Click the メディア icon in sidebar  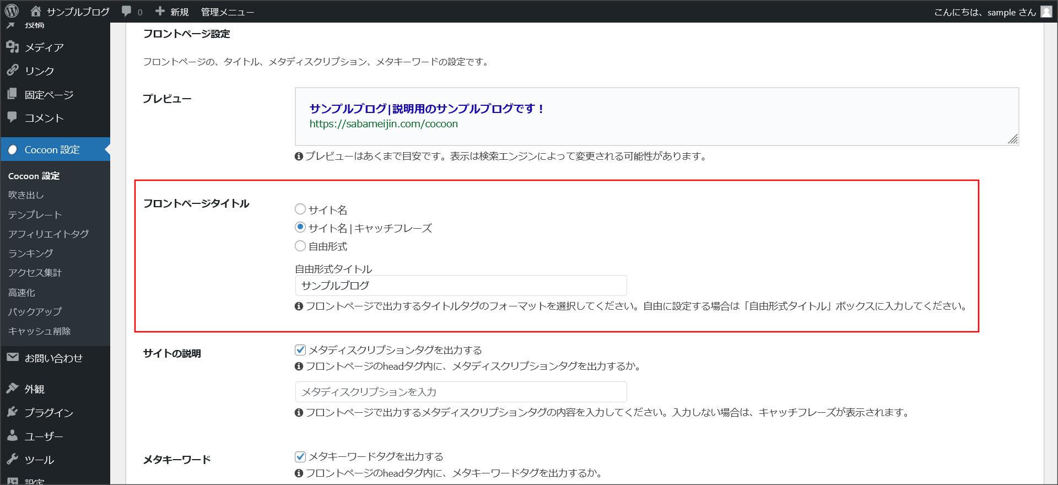point(12,47)
